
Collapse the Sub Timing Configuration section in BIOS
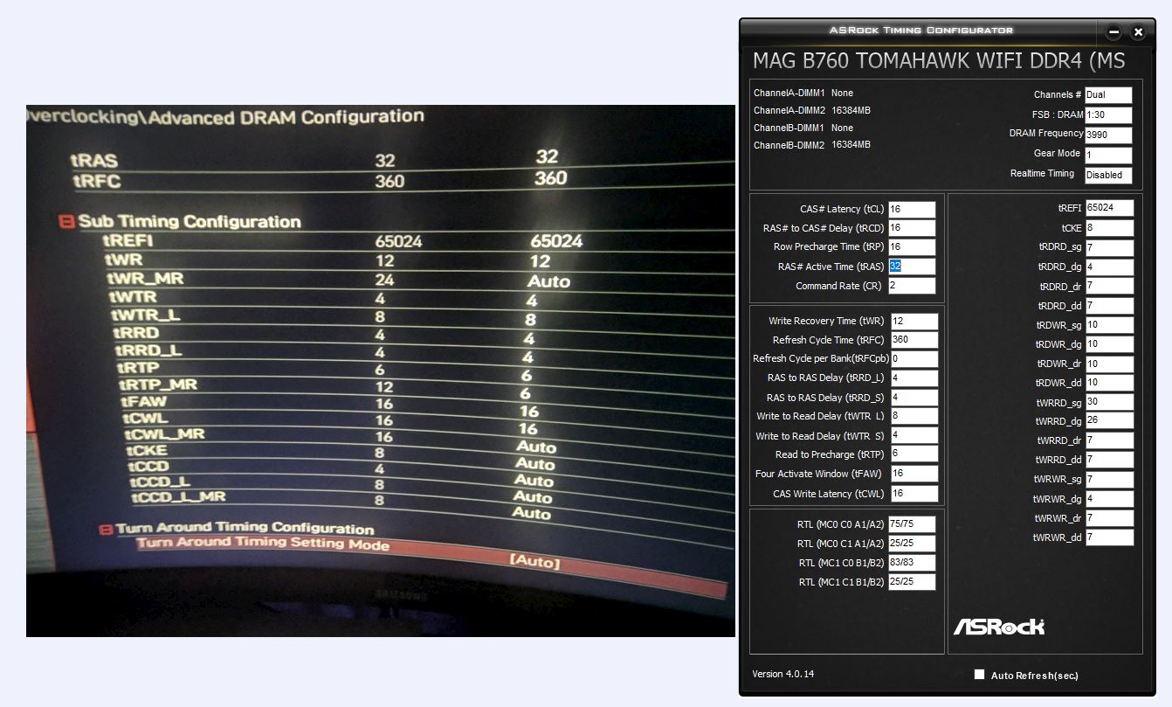pos(66,221)
